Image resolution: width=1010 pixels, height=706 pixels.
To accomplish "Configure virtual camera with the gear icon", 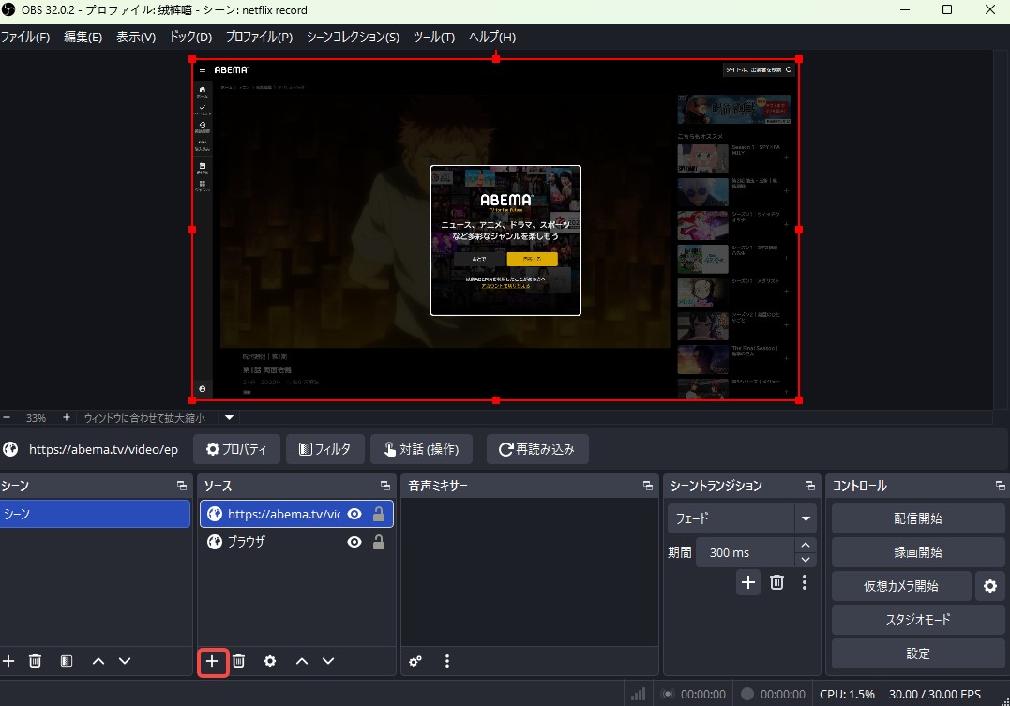I will coord(990,585).
